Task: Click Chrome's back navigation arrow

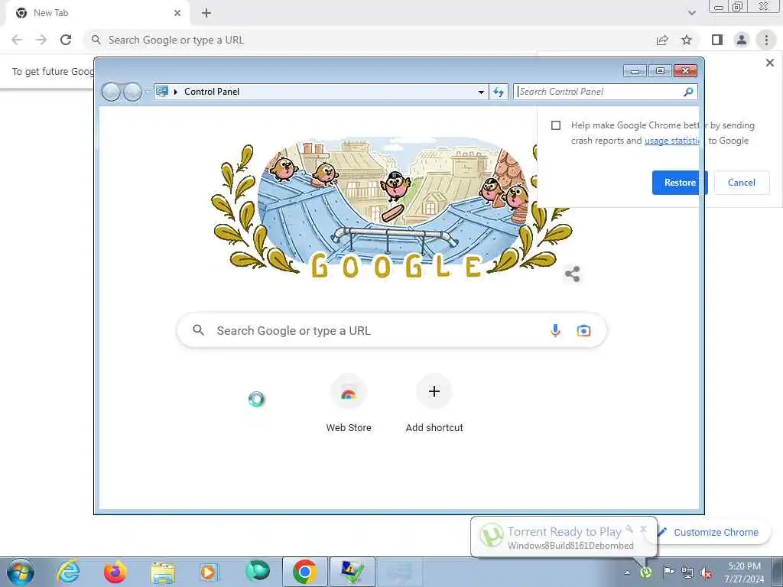Action: [17, 40]
